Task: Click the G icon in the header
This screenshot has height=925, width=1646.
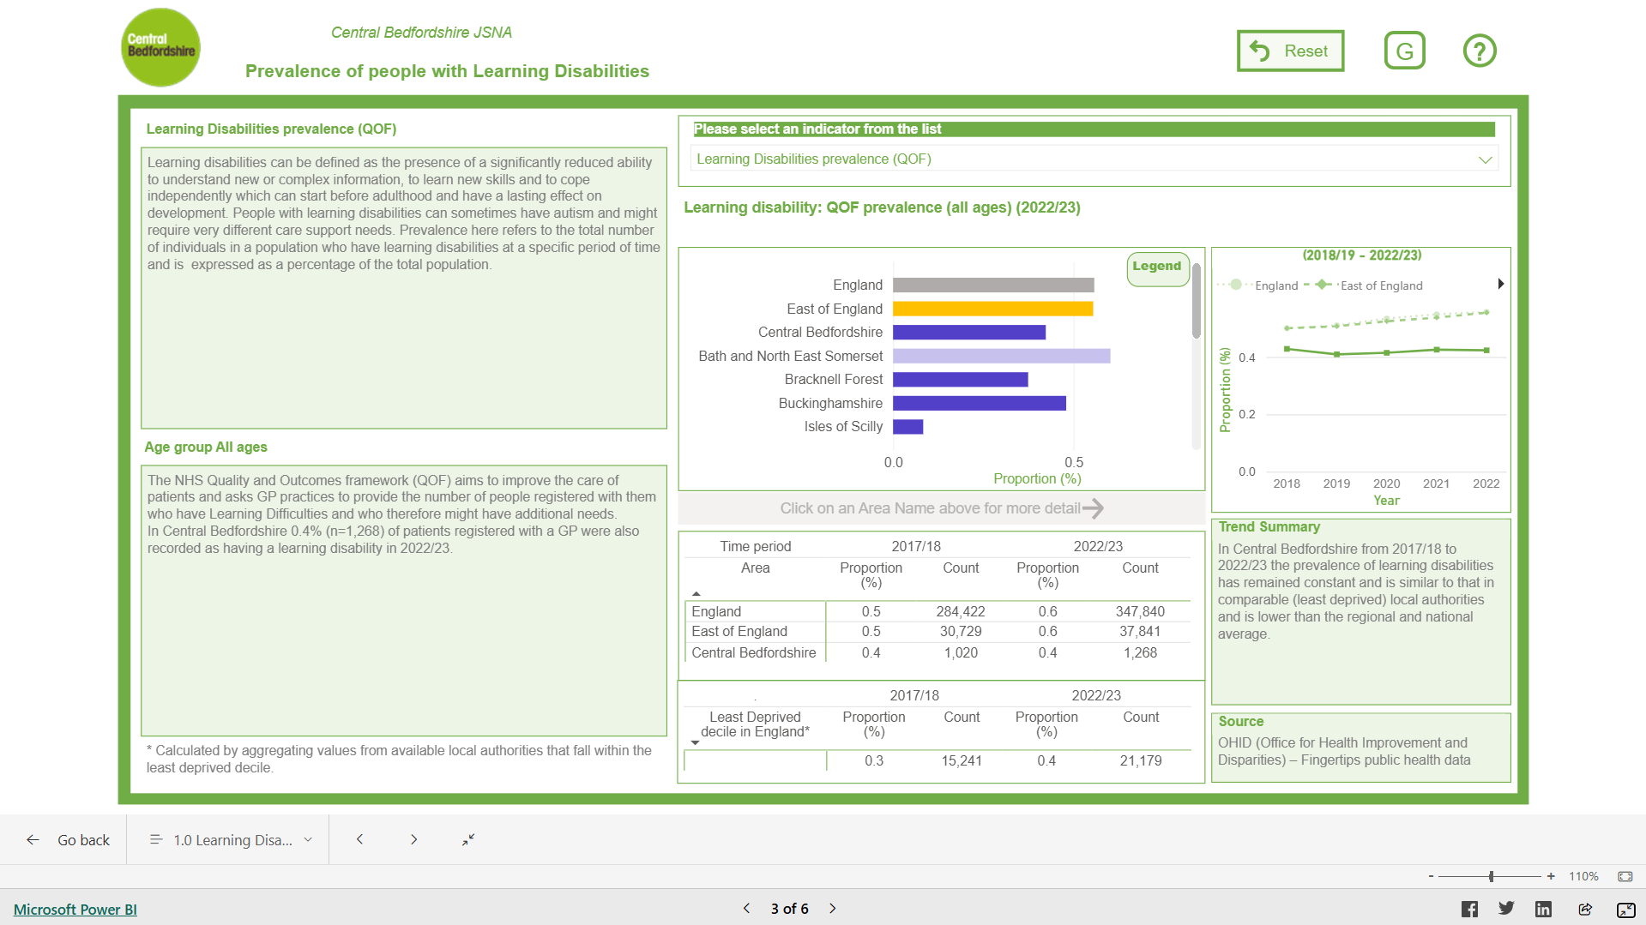Action: click(x=1404, y=51)
